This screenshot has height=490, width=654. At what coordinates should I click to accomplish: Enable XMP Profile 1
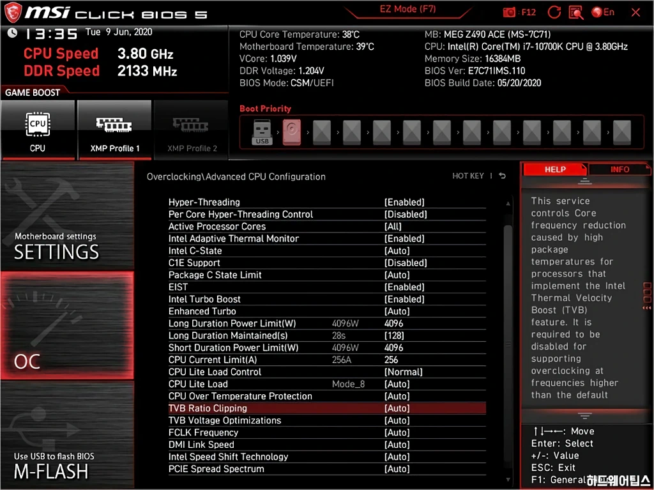coord(114,130)
